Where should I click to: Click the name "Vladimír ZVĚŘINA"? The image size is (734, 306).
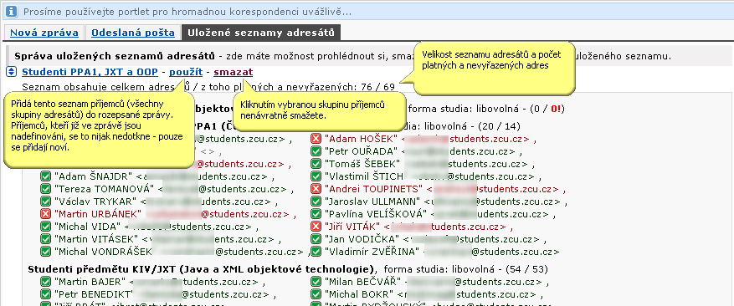tap(372, 252)
